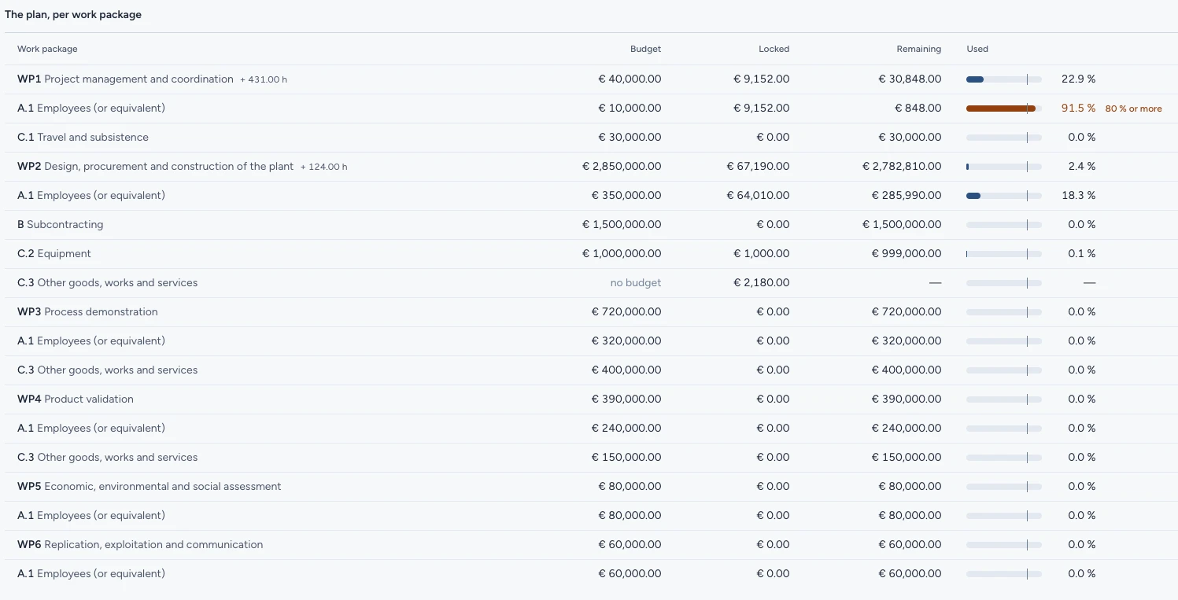The image size is (1178, 600).
Task: Click the Remaining column header
Action: [x=918, y=49]
